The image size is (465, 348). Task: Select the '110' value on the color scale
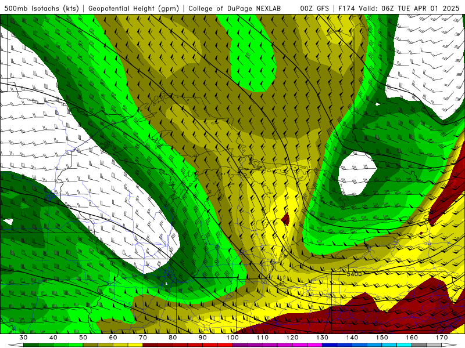click(263, 338)
